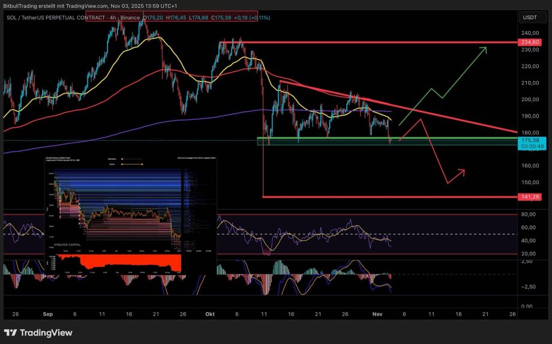Click the 160,00 price axis value

(x=530, y=165)
